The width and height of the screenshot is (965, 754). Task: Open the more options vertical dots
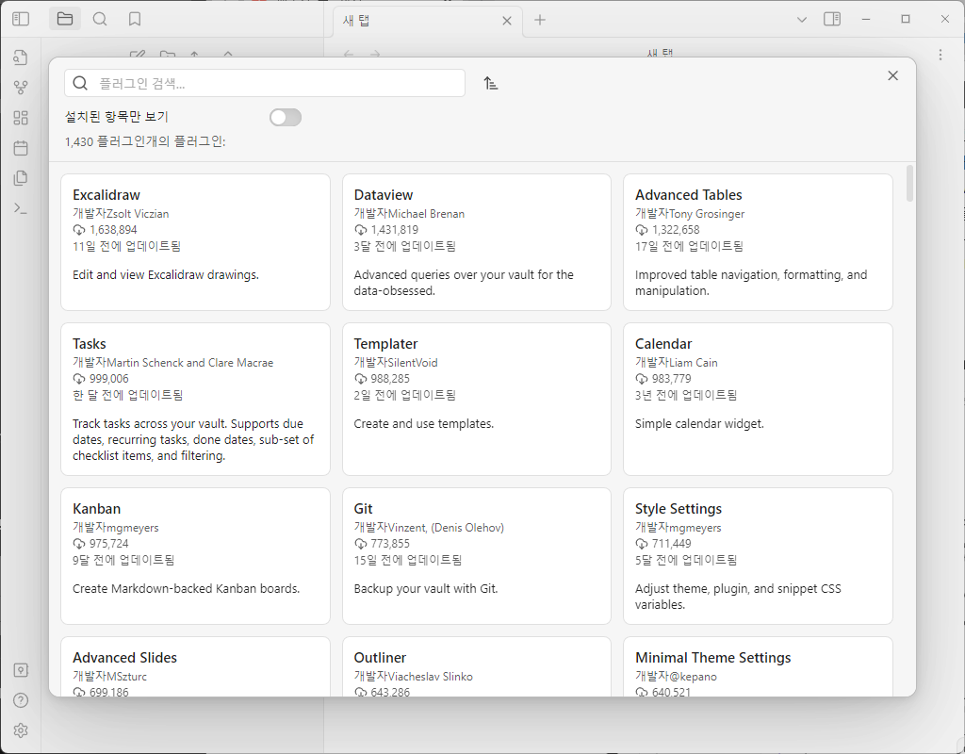(940, 55)
